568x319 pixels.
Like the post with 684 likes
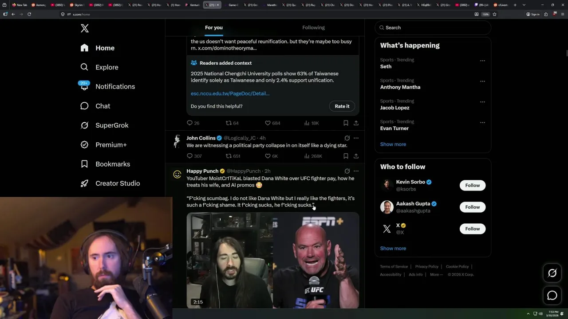point(272,123)
